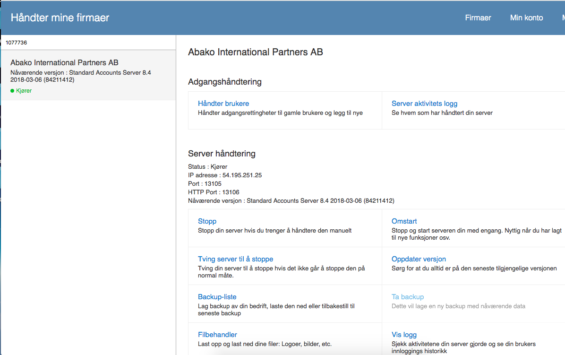Click the description 'Lag backup av din bedrift'
The width and height of the screenshot is (565, 355).
(276, 310)
